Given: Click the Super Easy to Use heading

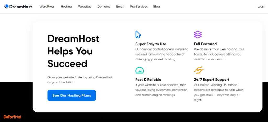Looking at the screenshot, I should [151, 44].
